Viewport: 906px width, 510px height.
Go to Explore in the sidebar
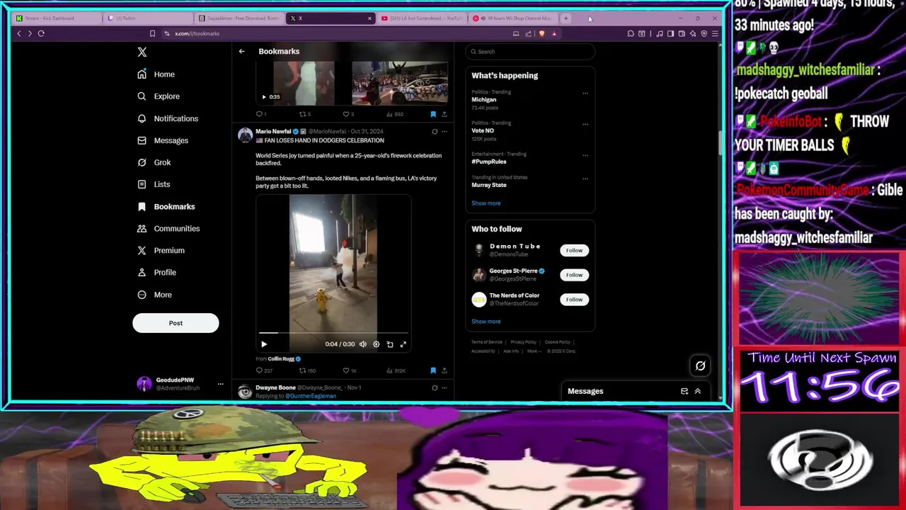pos(159,96)
